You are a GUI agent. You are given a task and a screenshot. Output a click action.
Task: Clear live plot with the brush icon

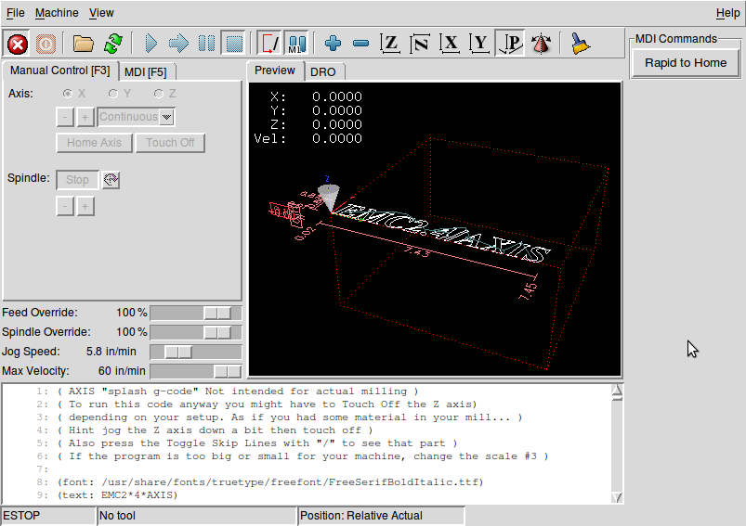click(580, 44)
